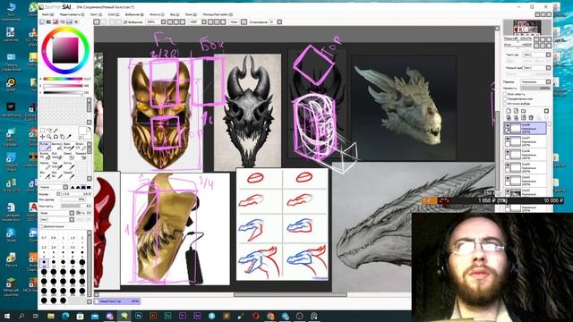Image resolution: width=573 pixels, height=322 pixels.
Task: Pick the eyedropper color picker tool
Action: click(69, 137)
